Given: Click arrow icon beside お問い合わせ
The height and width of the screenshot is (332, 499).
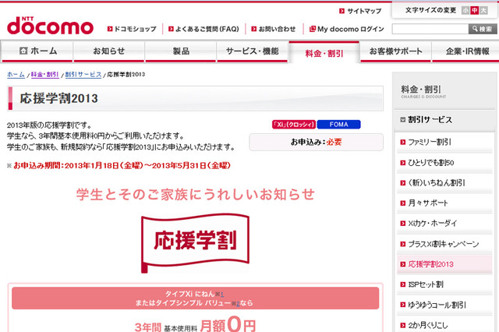Looking at the screenshot, I should tap(253, 29).
